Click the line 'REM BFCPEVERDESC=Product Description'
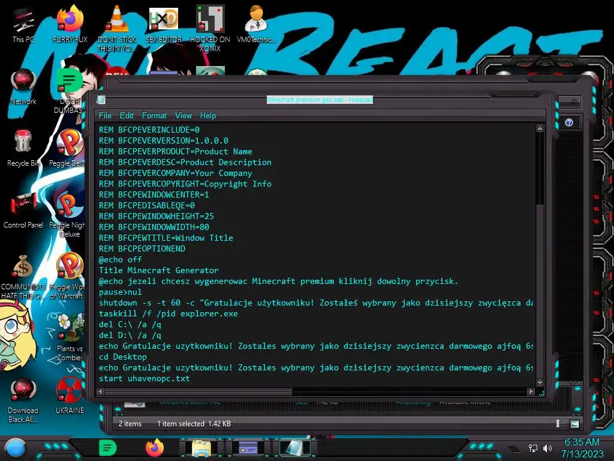 [185, 162]
